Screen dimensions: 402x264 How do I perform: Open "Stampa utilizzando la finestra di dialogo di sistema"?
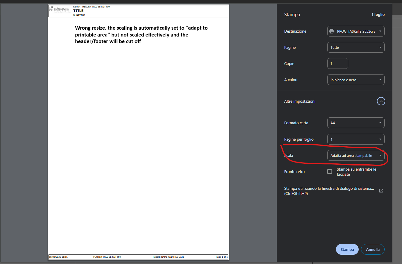pos(329,191)
